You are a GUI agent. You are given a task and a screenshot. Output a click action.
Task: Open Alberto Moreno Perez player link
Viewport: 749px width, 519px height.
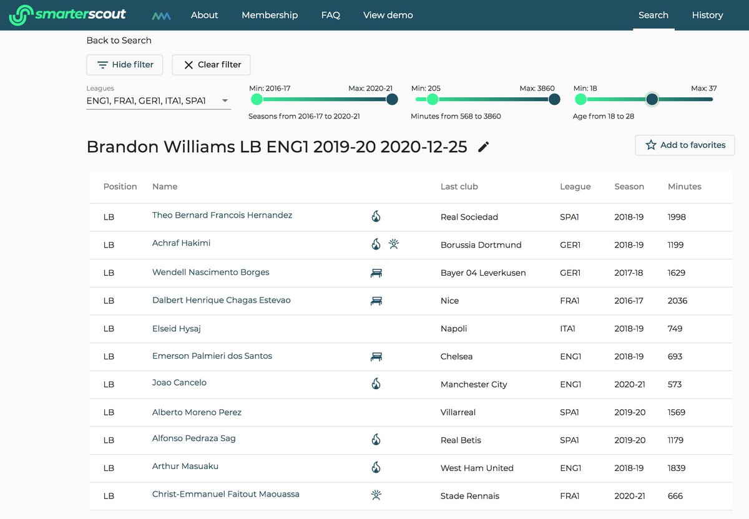pyautogui.click(x=197, y=412)
